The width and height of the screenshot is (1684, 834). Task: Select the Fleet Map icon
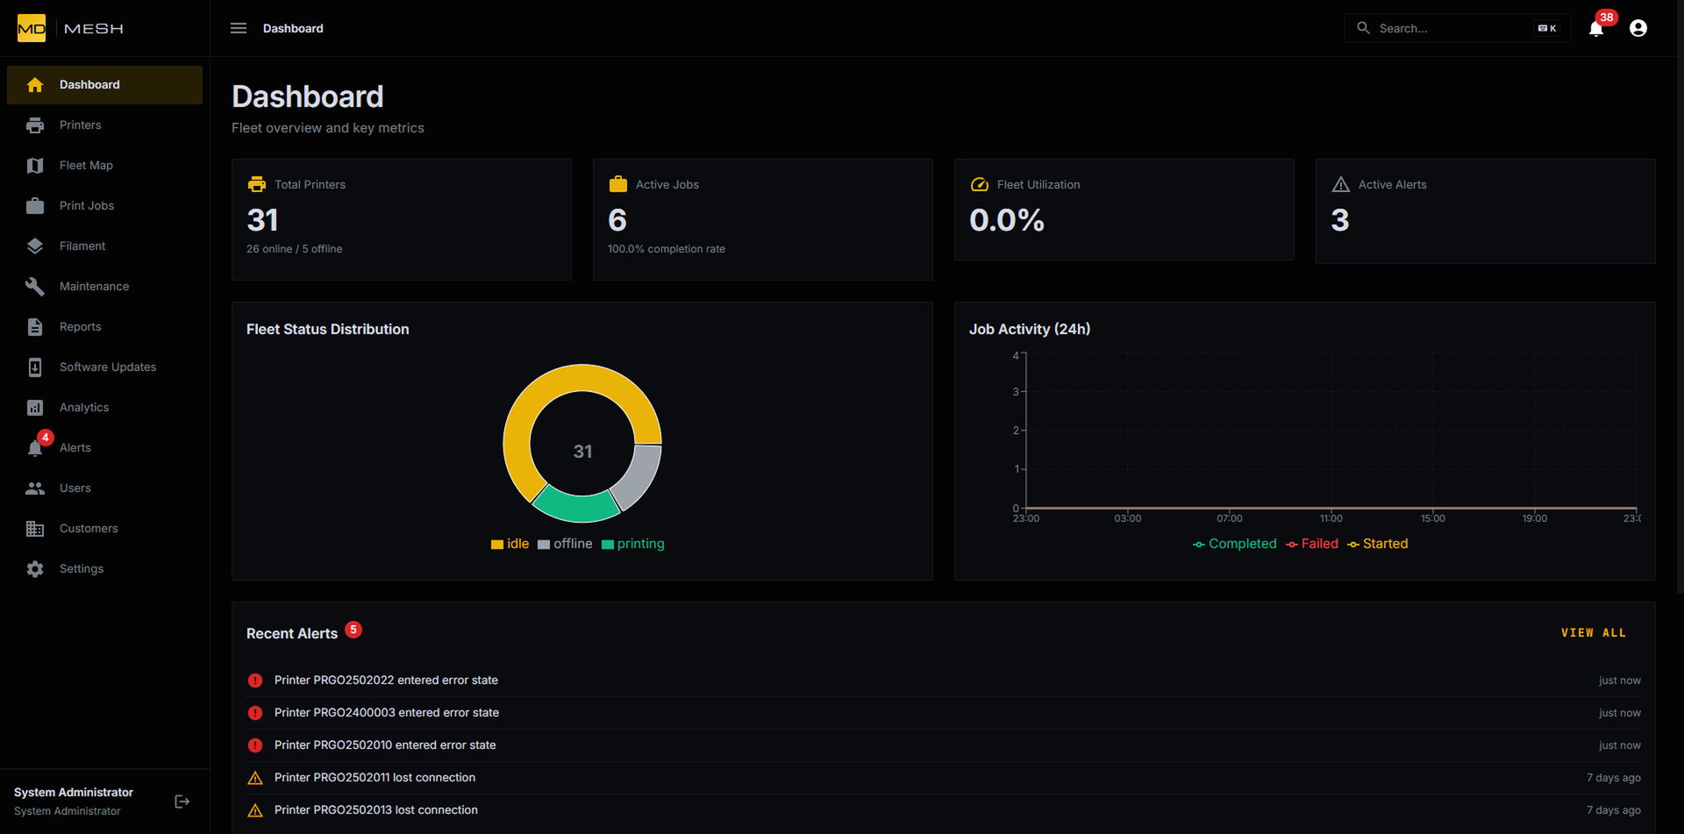[x=35, y=165]
